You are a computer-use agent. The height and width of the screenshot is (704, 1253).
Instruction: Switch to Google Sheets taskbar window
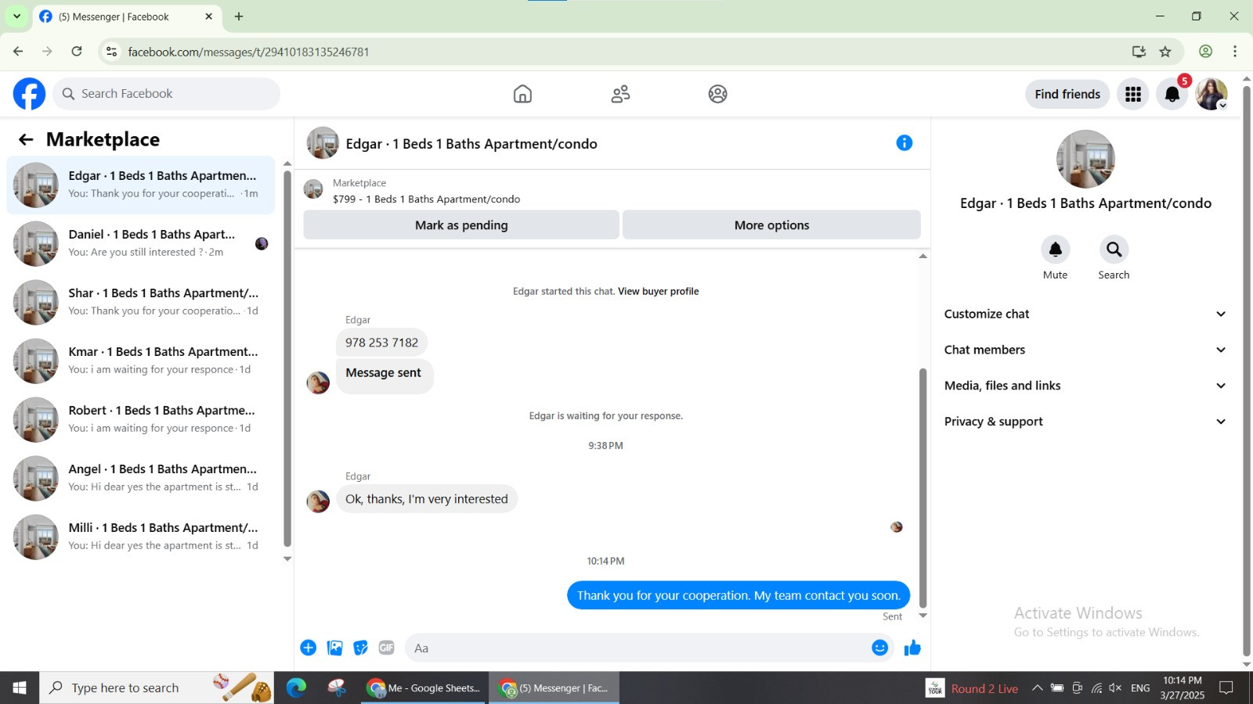424,688
